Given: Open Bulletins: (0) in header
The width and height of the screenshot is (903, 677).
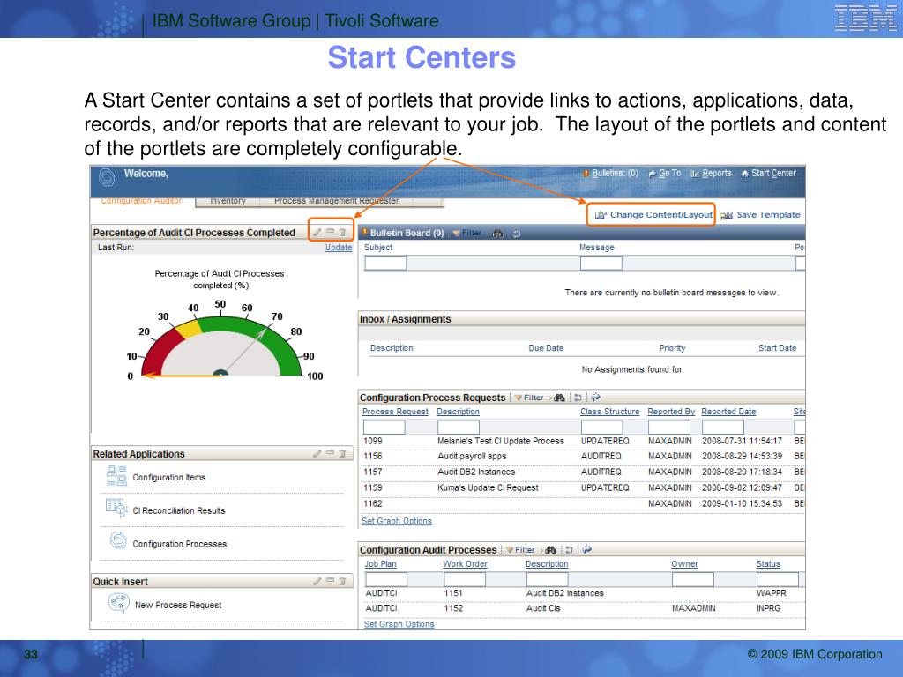Looking at the screenshot, I should pyautogui.click(x=611, y=174).
